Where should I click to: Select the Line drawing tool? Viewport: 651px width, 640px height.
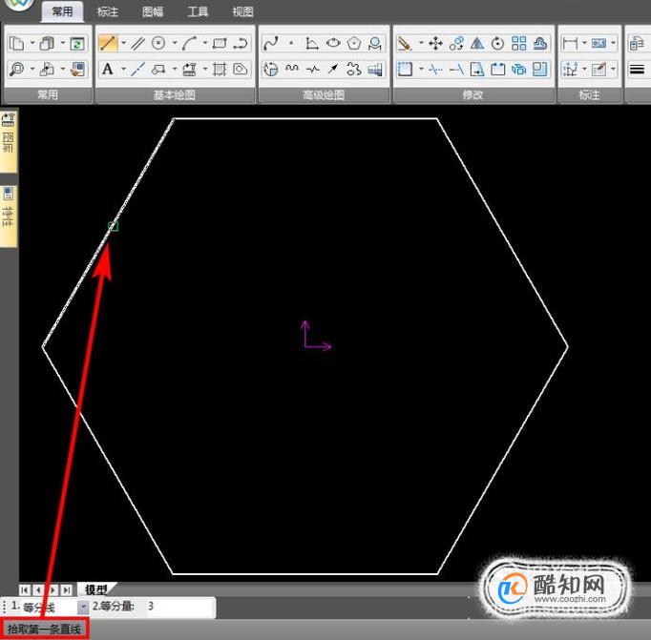point(108,43)
